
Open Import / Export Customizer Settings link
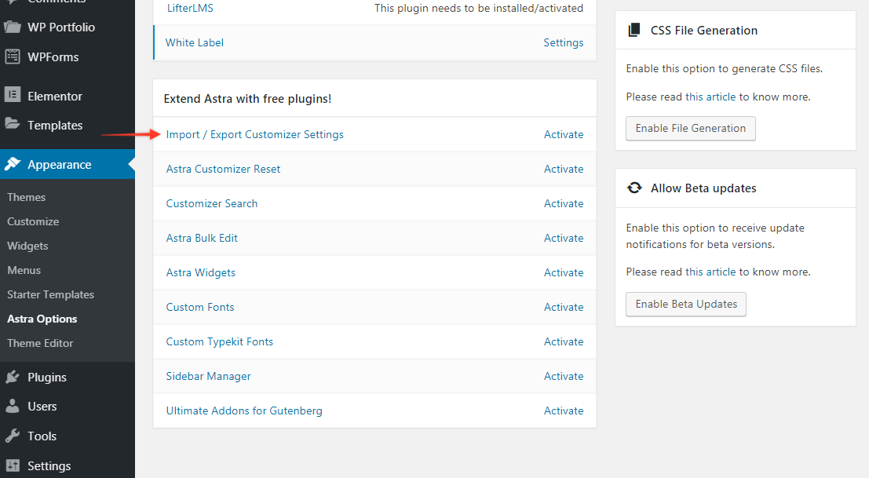(x=255, y=134)
